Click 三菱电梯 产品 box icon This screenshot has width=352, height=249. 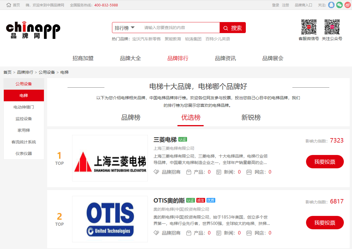pos(189,172)
